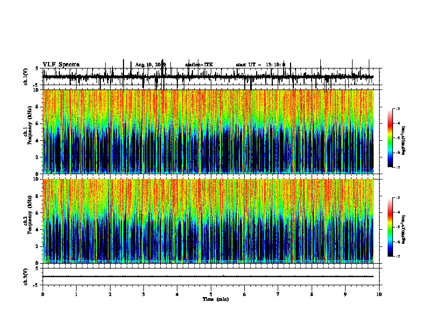Click the "-3" tick on ch.2 colorbar
Screen dimensions: 427x330
click(398, 198)
